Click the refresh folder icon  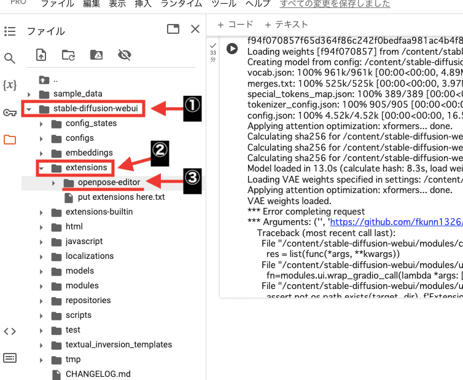coord(69,55)
